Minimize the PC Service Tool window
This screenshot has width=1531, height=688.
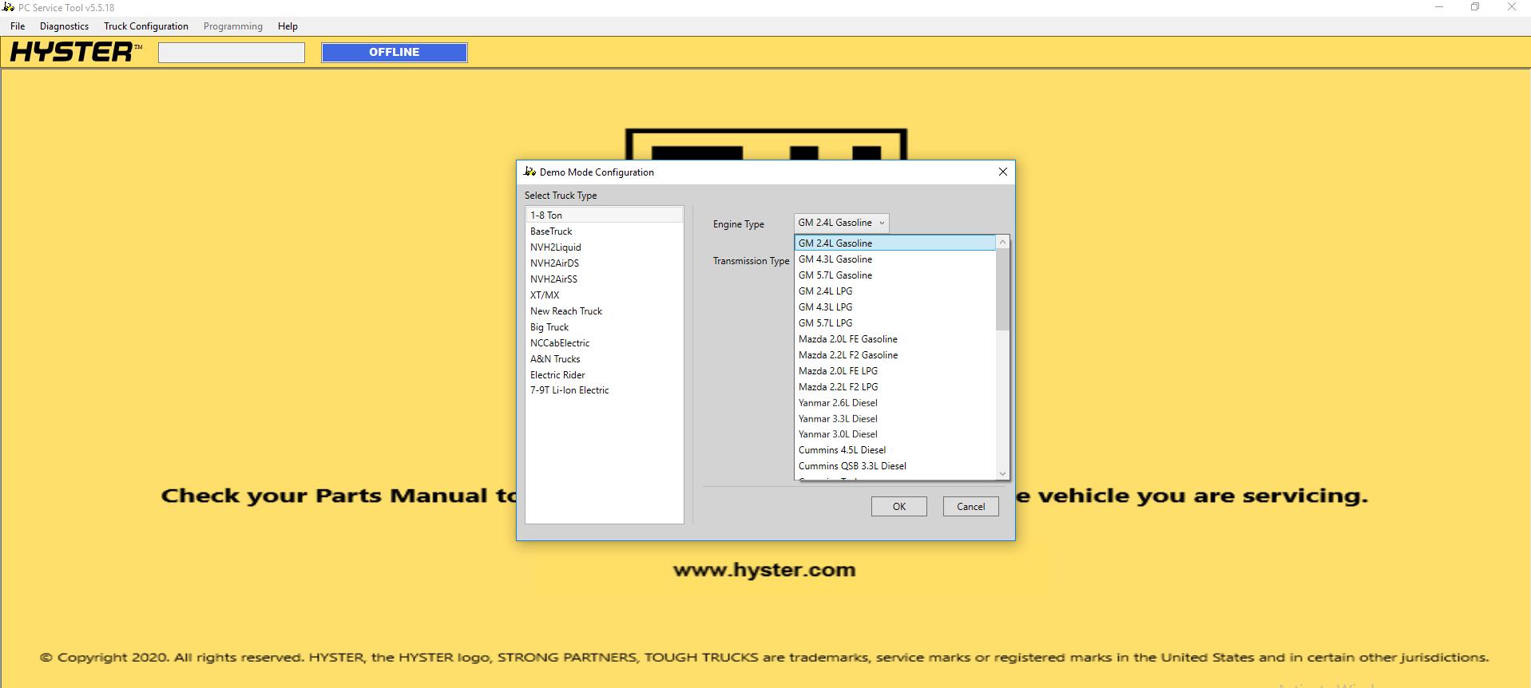[x=1439, y=7]
